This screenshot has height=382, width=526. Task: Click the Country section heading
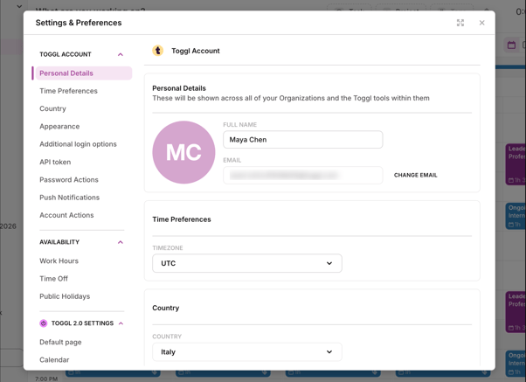coord(166,308)
